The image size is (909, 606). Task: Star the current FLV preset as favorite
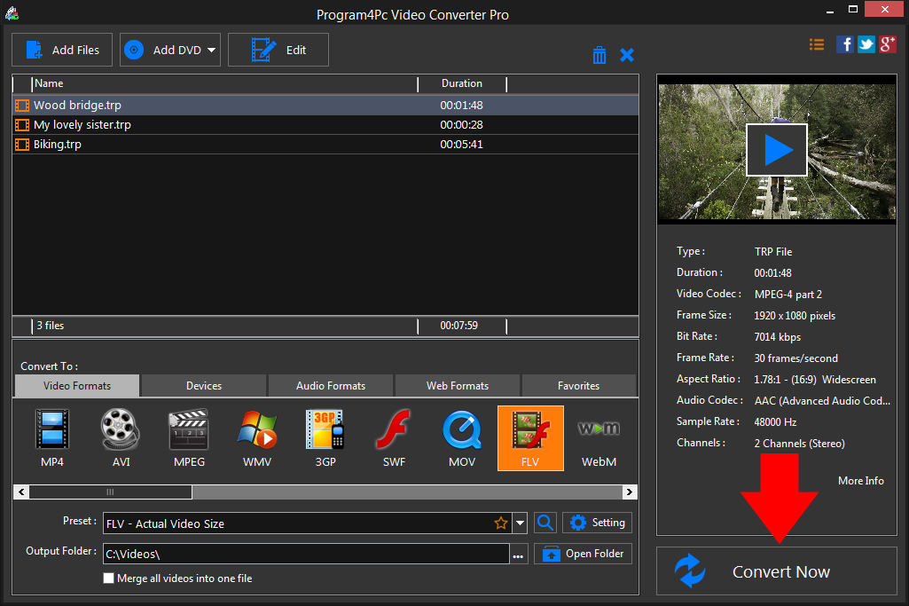pyautogui.click(x=501, y=523)
